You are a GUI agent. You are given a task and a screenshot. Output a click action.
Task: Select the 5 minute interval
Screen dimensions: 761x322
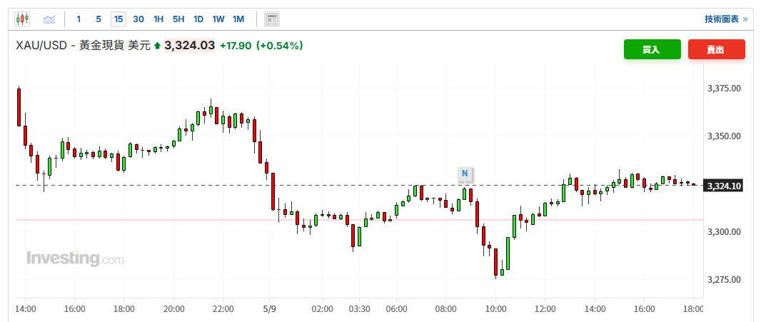(99, 19)
